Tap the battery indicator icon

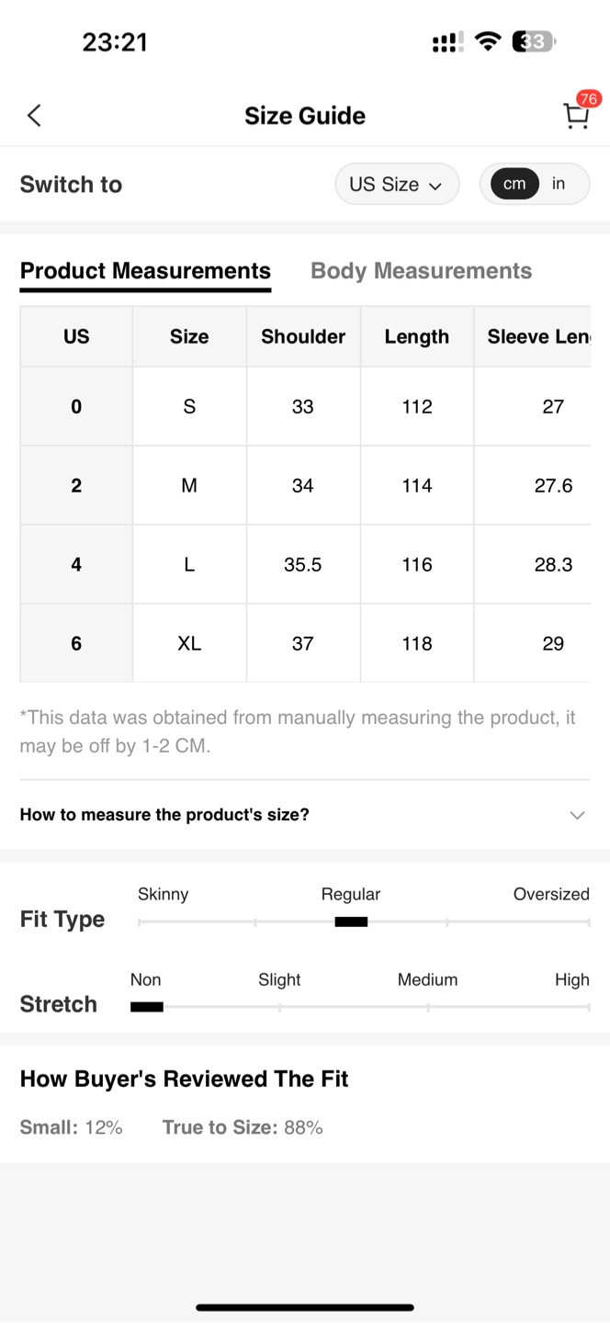tap(534, 41)
